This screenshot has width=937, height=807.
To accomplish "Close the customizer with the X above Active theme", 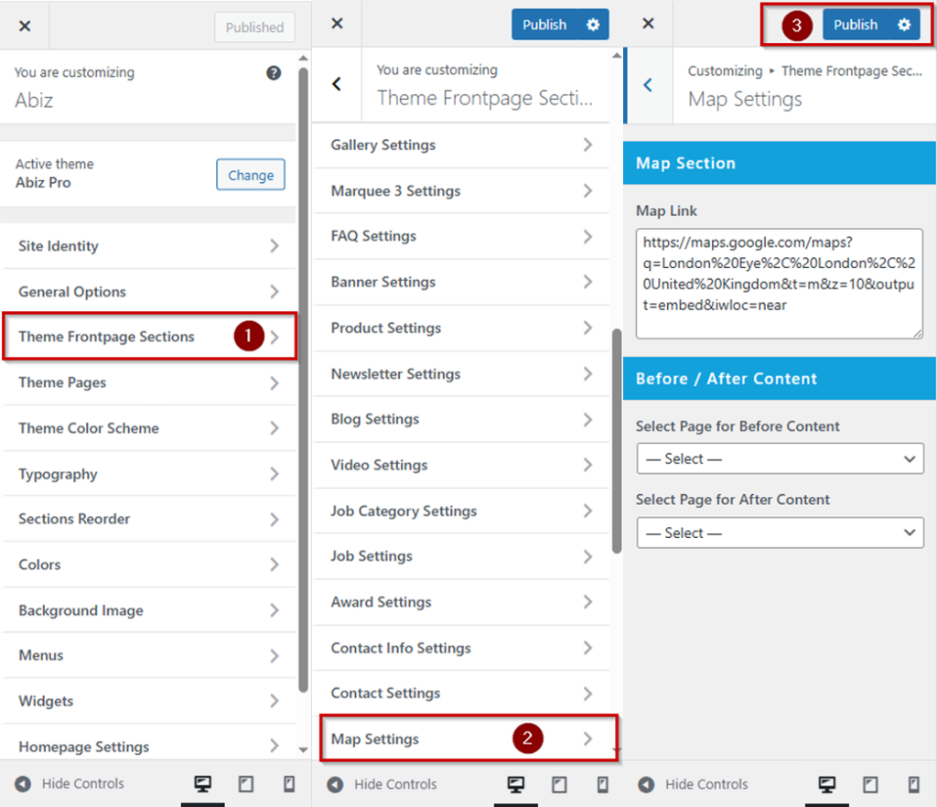I will [25, 27].
